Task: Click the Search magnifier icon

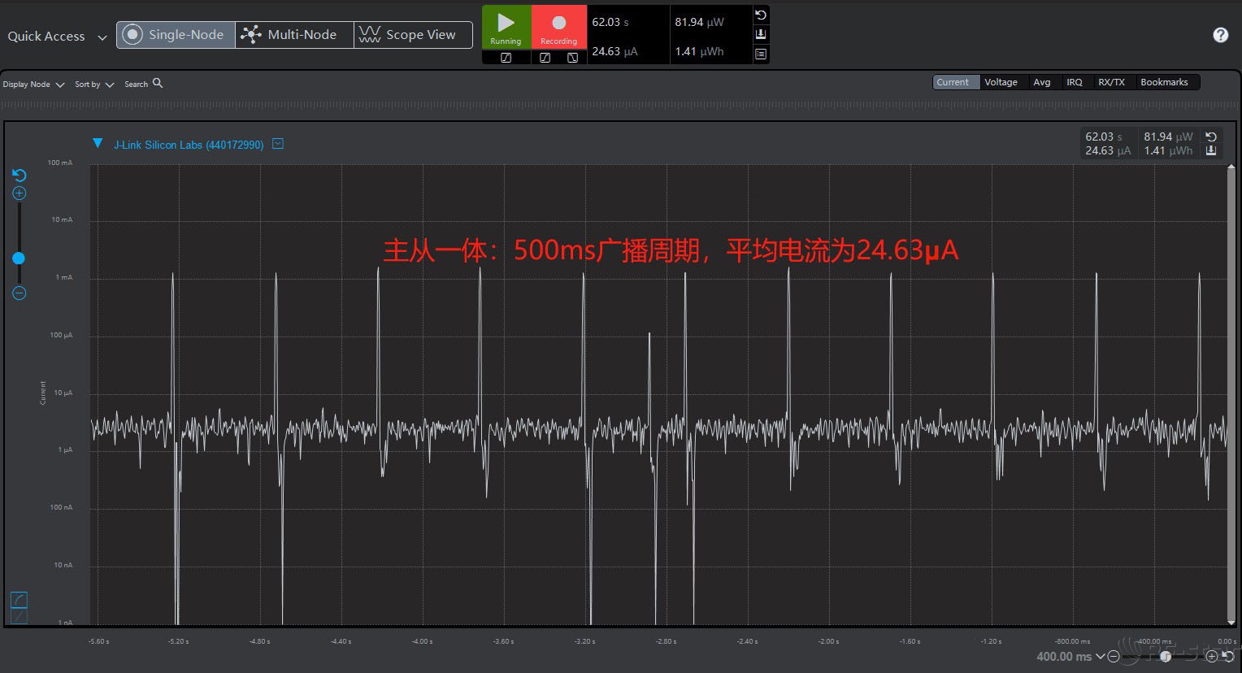Action: [158, 83]
